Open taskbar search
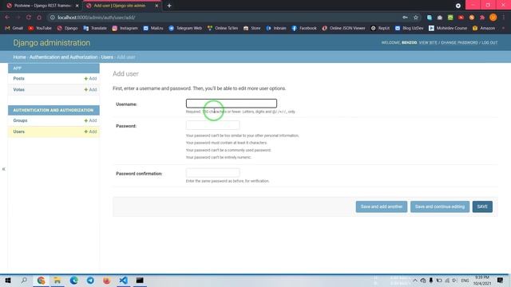511x287 pixels. [24, 280]
